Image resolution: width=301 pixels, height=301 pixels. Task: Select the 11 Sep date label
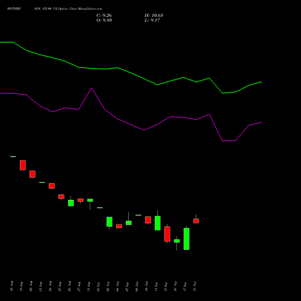(156, 287)
